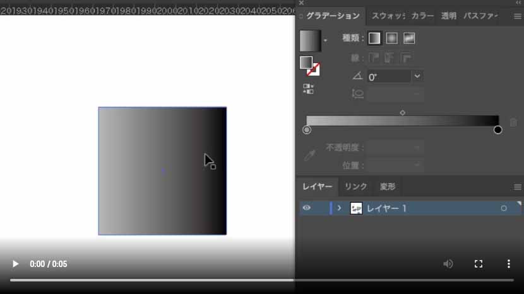The height and width of the screenshot is (294, 524).
Task: Switch to the パスファインダー tab
Action: pos(480,16)
